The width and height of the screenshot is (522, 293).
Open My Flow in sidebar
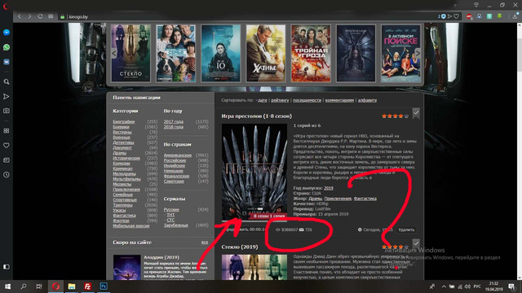point(7,96)
